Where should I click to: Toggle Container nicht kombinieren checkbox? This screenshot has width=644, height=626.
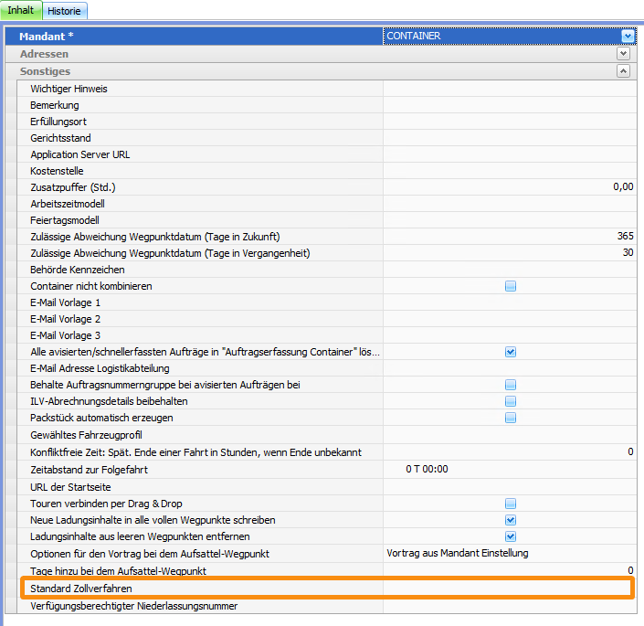[511, 286]
